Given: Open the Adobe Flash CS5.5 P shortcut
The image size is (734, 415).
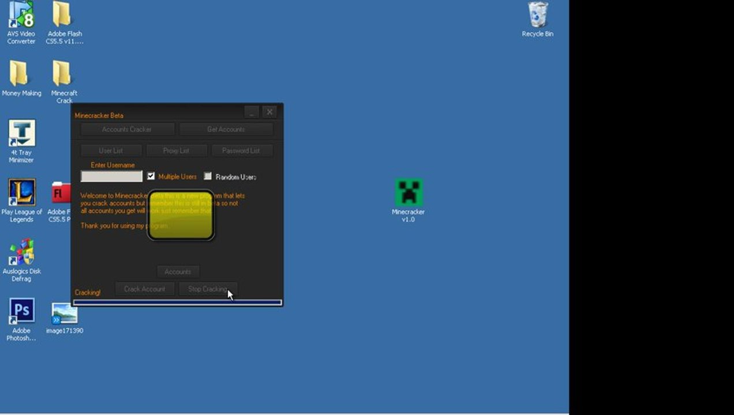Looking at the screenshot, I should point(59,201).
